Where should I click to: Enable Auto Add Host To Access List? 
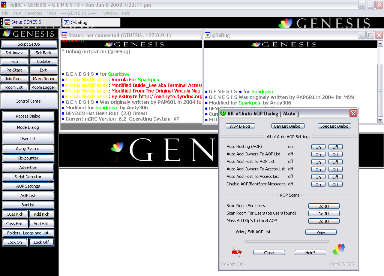click(318, 177)
